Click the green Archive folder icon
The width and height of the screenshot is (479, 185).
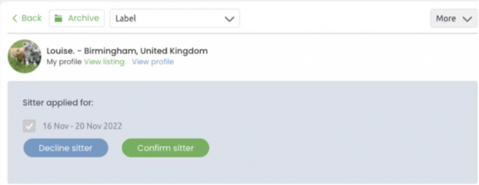58,18
